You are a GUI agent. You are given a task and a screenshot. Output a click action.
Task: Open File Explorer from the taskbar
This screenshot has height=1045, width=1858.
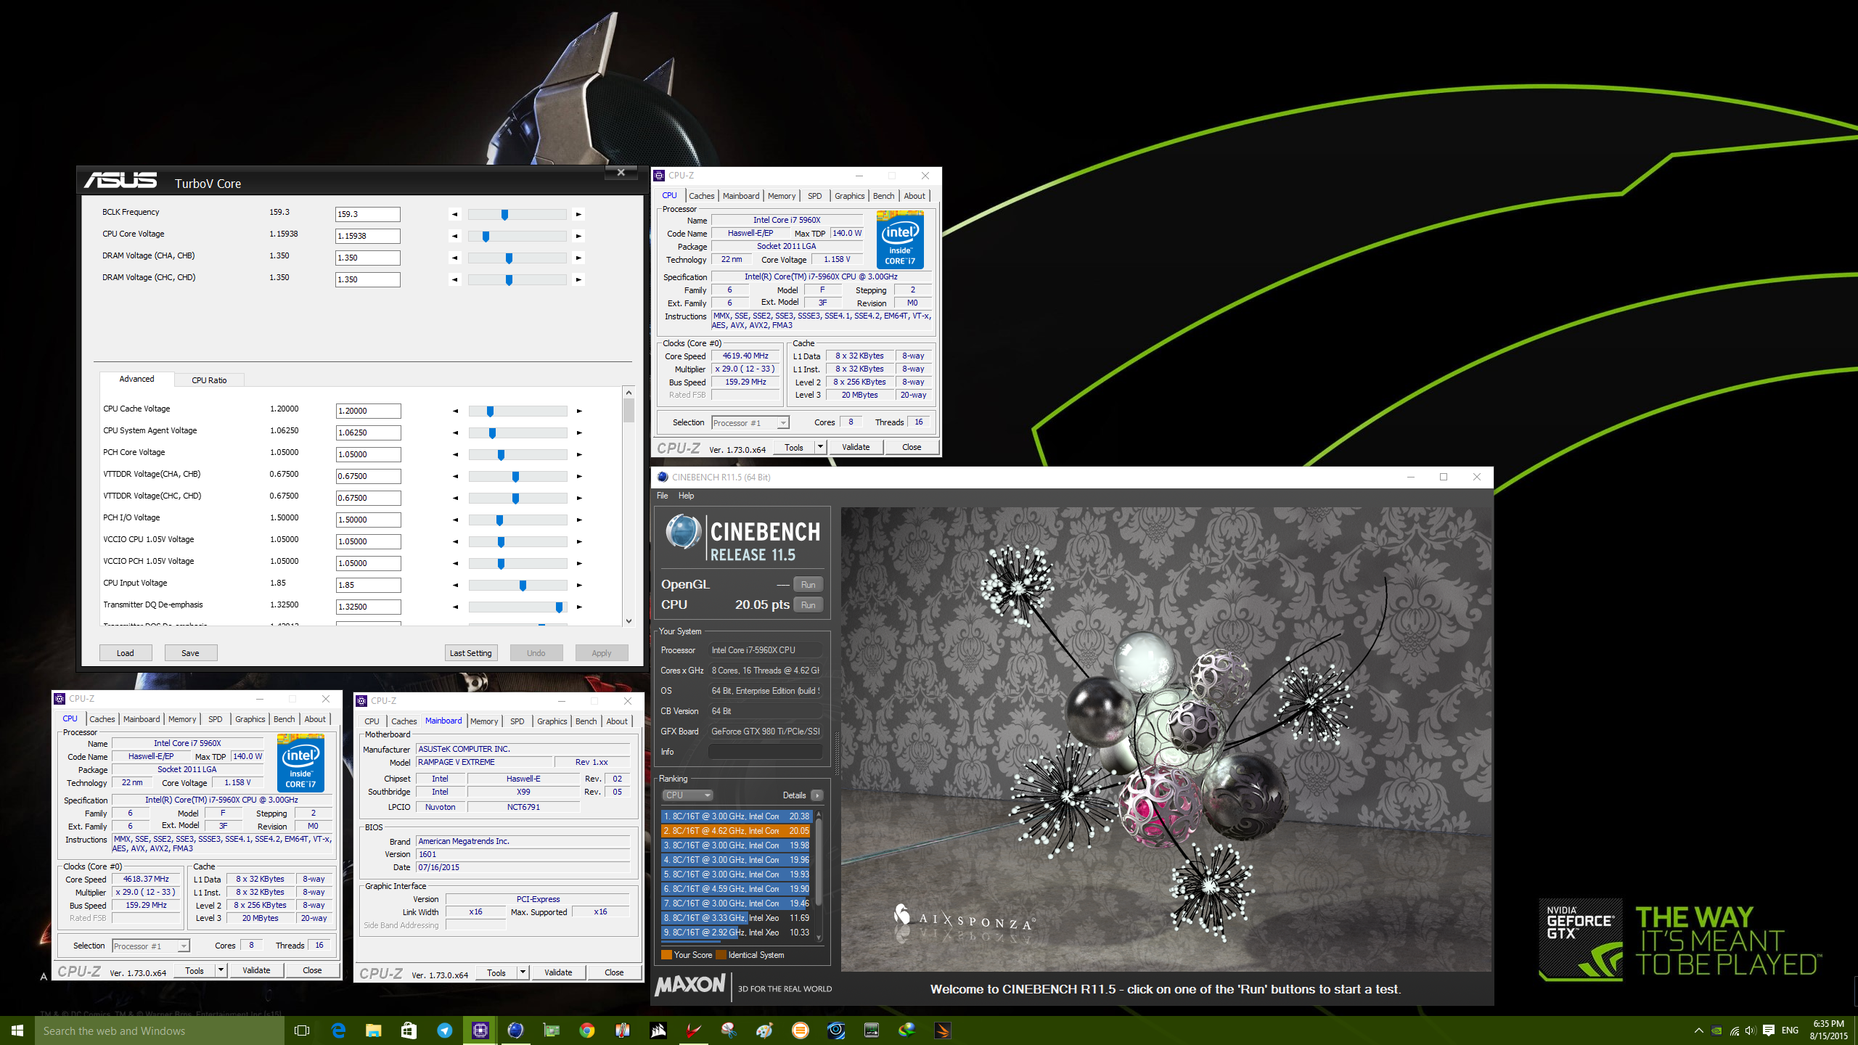(373, 1030)
